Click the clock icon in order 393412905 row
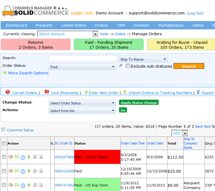The height and width of the screenshot is (191, 215). [23, 171]
